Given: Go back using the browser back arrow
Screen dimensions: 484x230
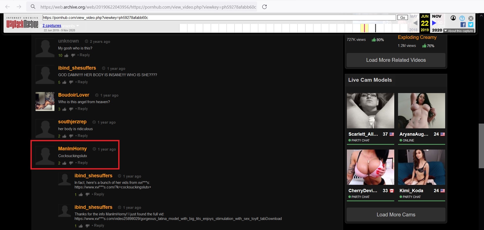Looking at the screenshot, I should coord(8,7).
